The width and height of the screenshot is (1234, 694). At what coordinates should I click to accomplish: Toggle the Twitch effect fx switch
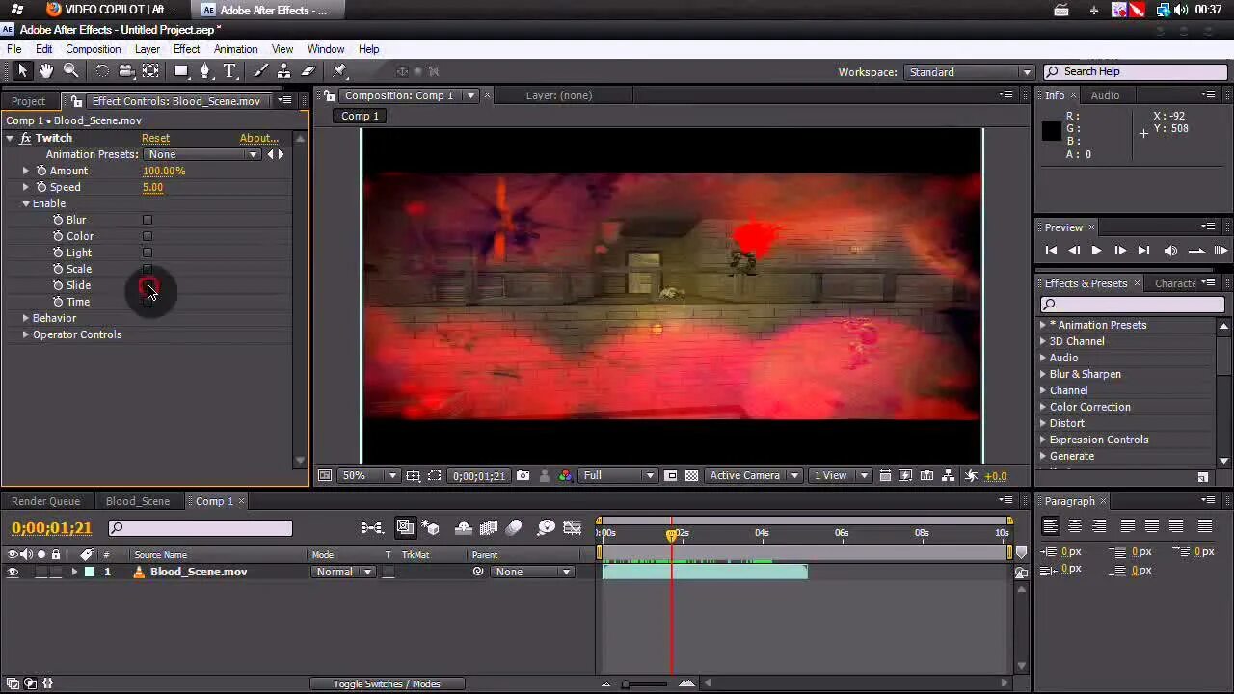click(25, 138)
